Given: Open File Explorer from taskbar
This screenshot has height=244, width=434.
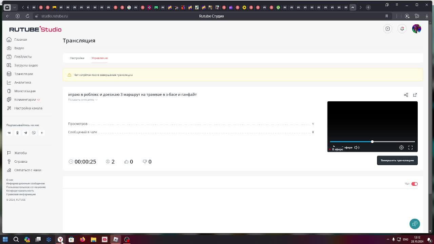Looking at the screenshot, I should pos(94,240).
